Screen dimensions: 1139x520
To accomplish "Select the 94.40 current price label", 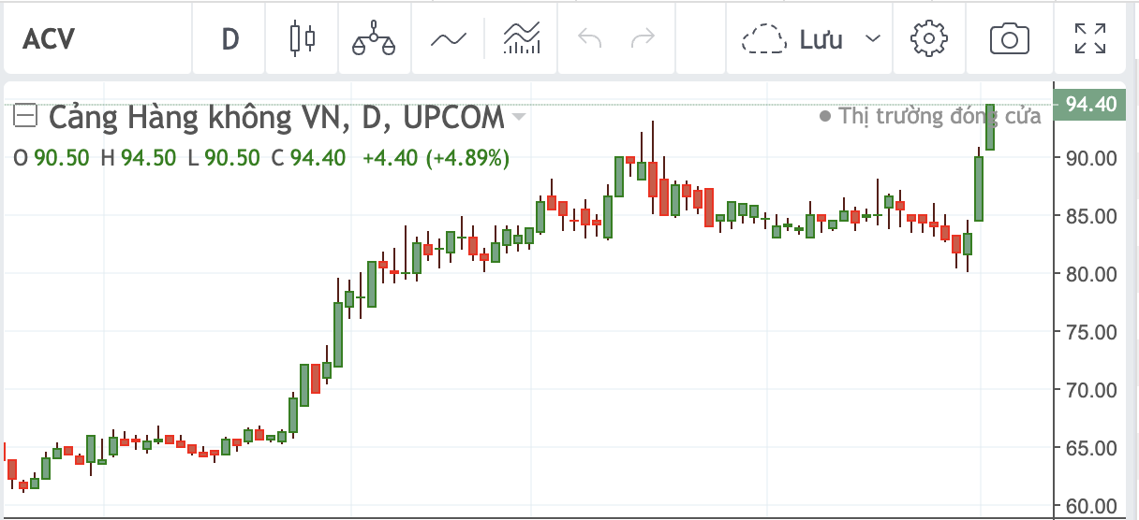I will 1091,104.
